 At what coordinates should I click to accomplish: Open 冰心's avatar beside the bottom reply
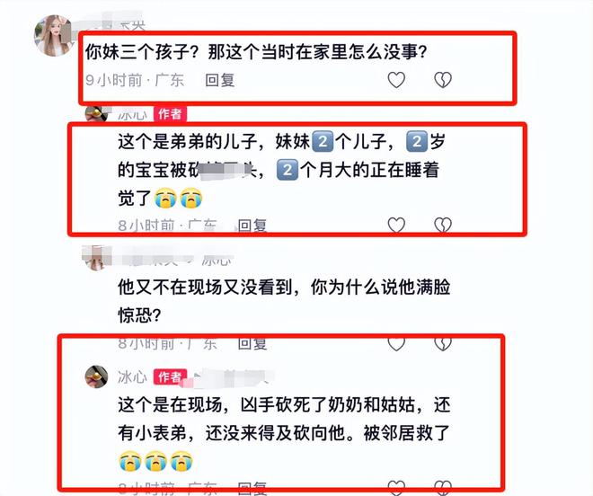(x=96, y=376)
